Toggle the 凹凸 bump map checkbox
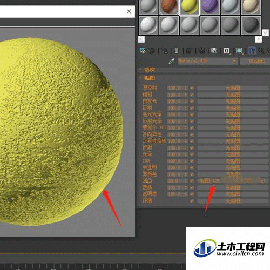The height and width of the screenshot is (270, 270). pyautogui.click(x=192, y=181)
